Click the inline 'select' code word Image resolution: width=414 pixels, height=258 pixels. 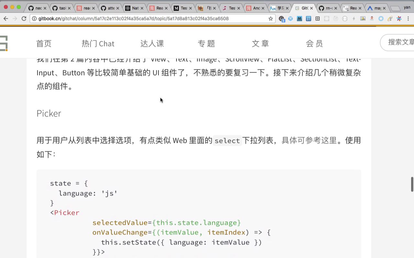pyautogui.click(x=227, y=141)
